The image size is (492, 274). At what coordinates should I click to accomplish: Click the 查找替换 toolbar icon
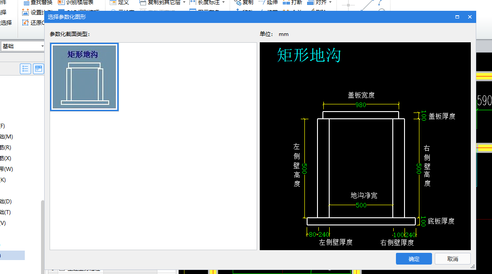[26, 3]
